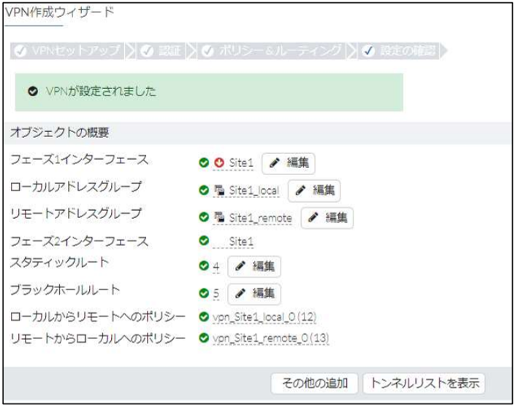Click address group icon next to Site1_remote
The width and height of the screenshot is (515, 407).
click(219, 217)
